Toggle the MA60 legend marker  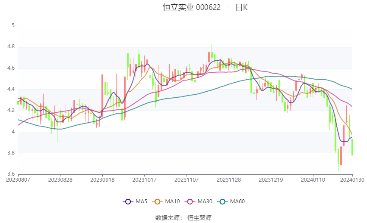222,201
